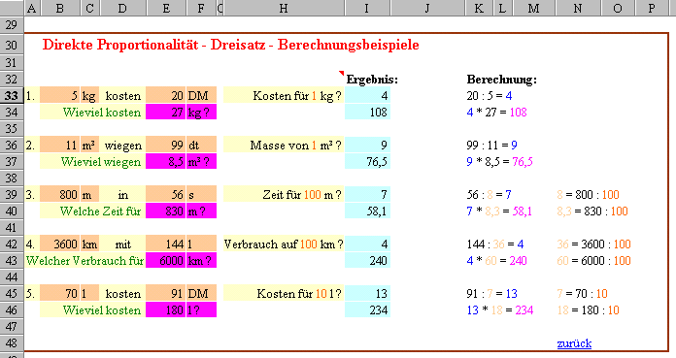This screenshot has height=358, width=676.
Task: Select result cell showing 240
Action: (x=367, y=261)
